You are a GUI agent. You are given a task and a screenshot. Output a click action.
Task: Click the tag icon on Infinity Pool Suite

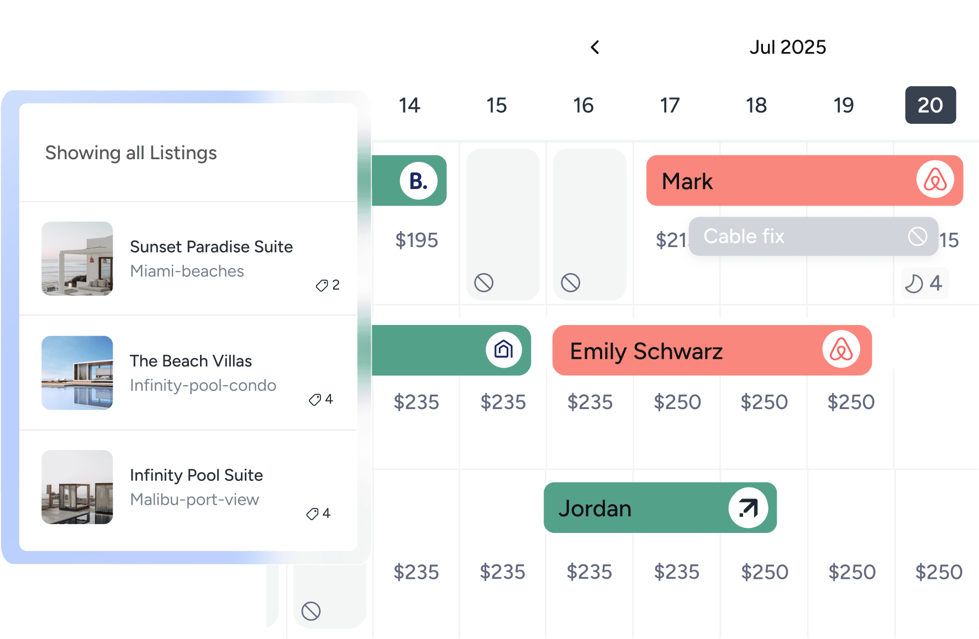pyautogui.click(x=311, y=514)
